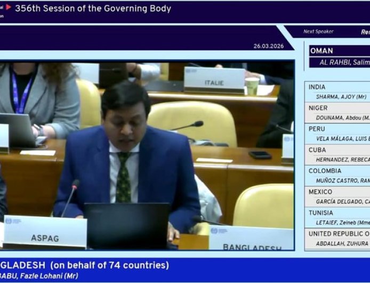The image size is (370, 283).
Task: Select INDIA in the speaker list
Action: [317, 87]
